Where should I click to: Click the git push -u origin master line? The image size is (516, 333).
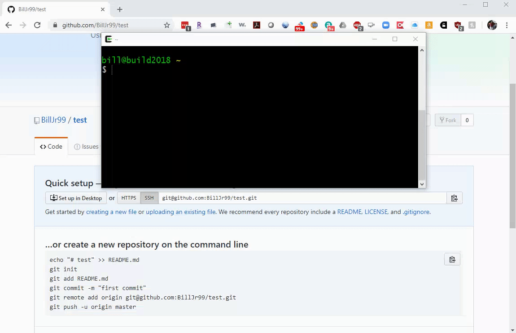pos(93,307)
